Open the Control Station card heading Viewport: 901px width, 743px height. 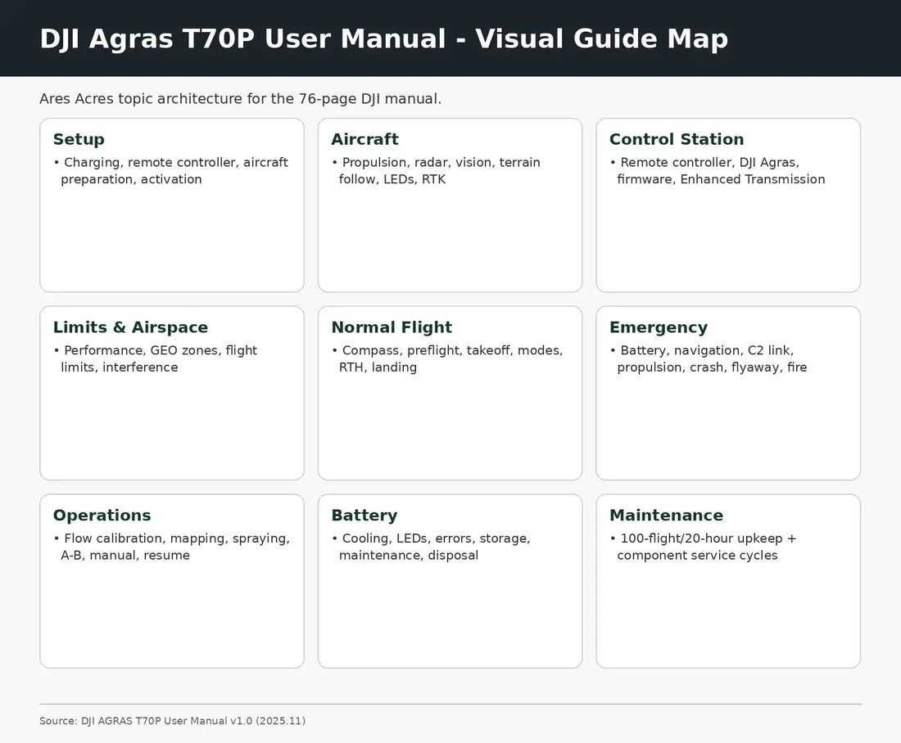tap(677, 139)
